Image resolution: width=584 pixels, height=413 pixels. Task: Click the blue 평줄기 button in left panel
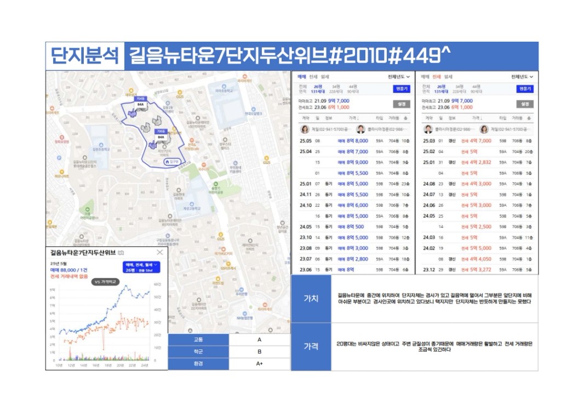(402, 89)
